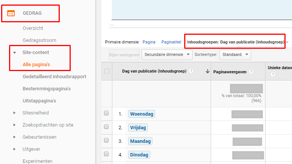Show help for Unieke dataweergaven column
Screen dimensions: 292x164
[273, 74]
